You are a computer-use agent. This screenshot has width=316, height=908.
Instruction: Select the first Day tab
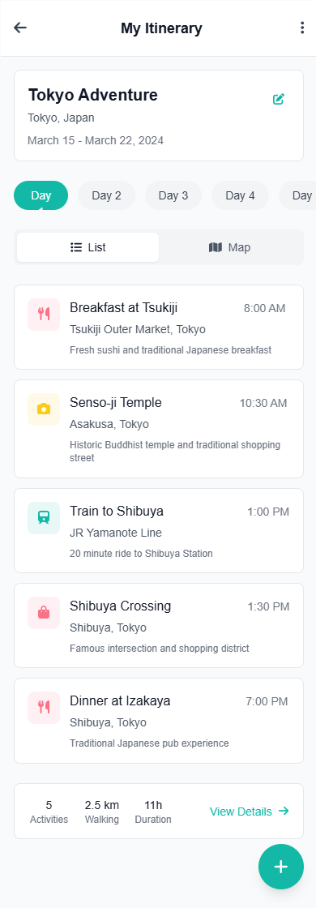tap(41, 195)
